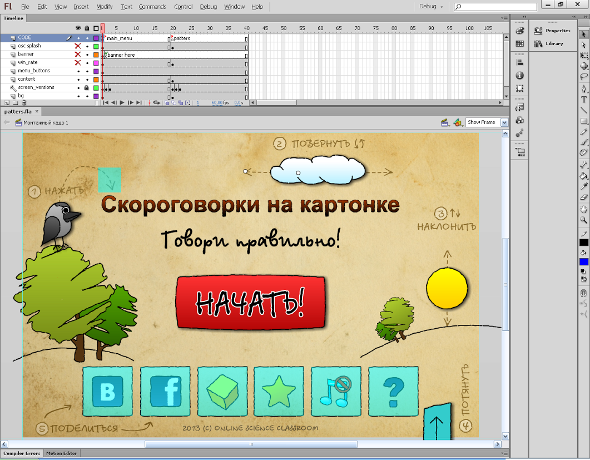Toggle visibility dot of menu_buttons layer
The height and width of the screenshot is (460, 590).
(x=78, y=71)
